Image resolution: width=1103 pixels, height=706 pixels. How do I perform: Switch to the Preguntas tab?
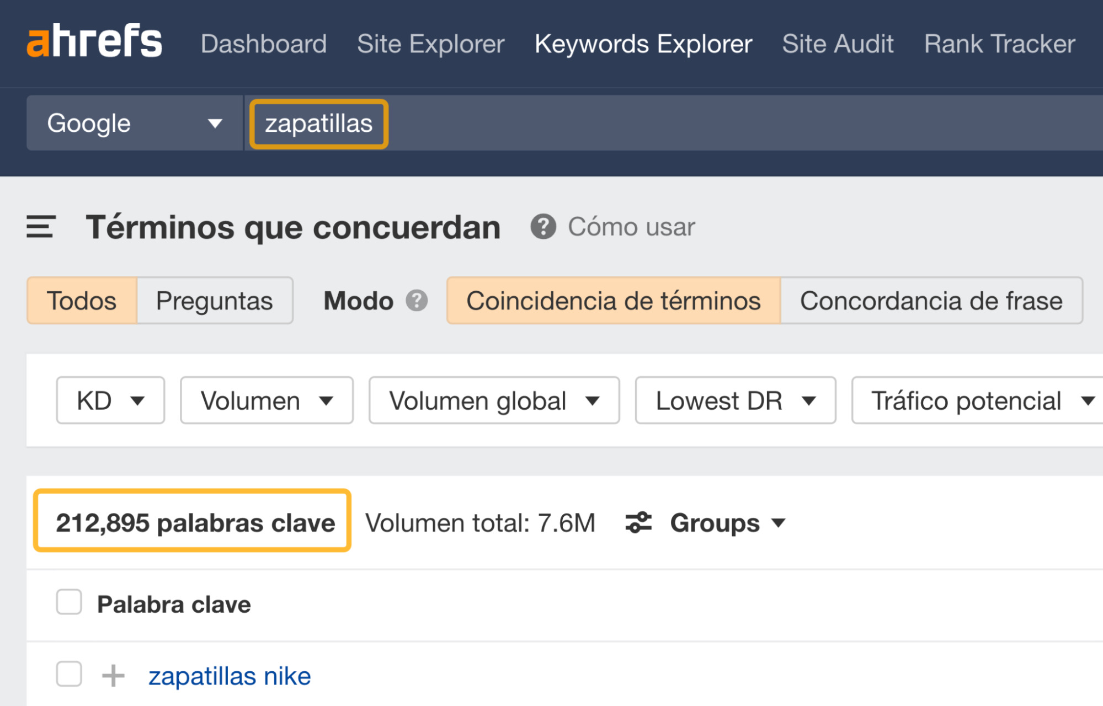coord(215,301)
